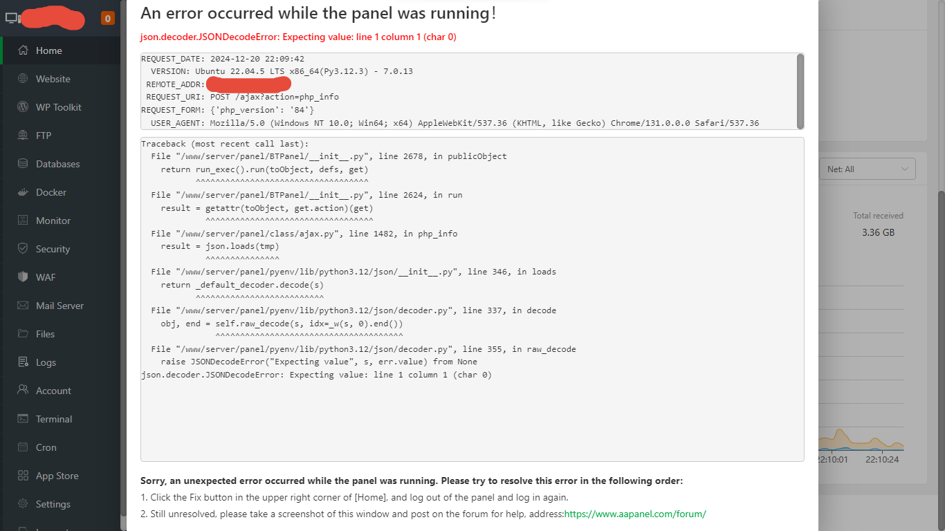Click the Terminal console icon
945x531 pixels.
click(23, 419)
